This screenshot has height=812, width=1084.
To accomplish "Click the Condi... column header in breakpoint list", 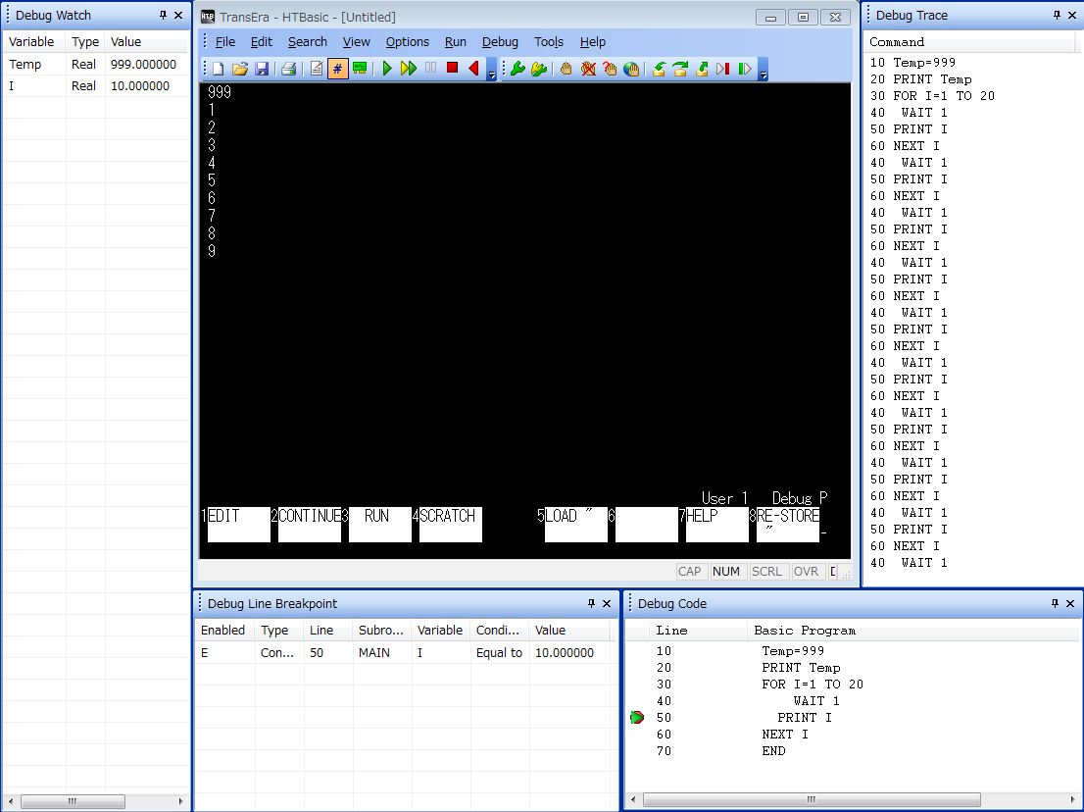I will click(x=499, y=631).
